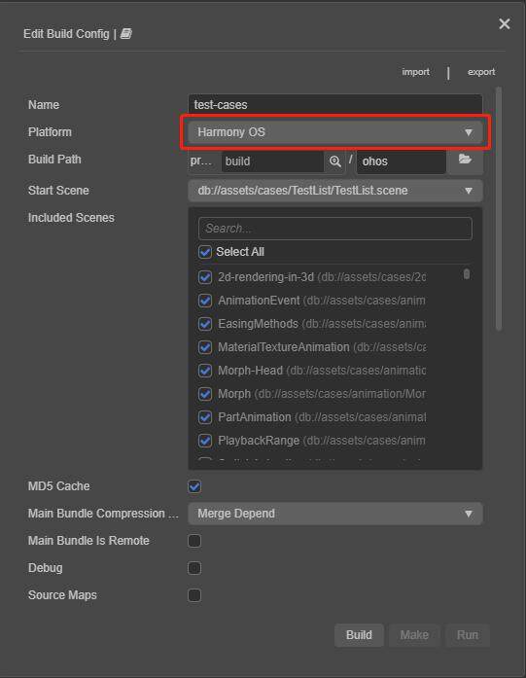The height and width of the screenshot is (678, 526).
Task: Open the Merge Depend compression dropdown
Action: click(335, 514)
